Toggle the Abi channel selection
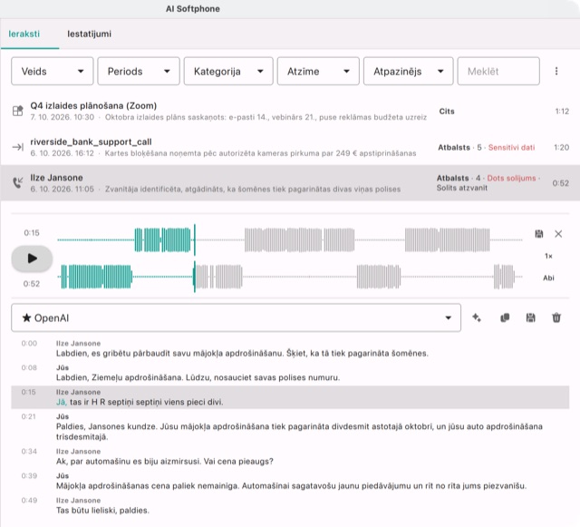 [548, 278]
